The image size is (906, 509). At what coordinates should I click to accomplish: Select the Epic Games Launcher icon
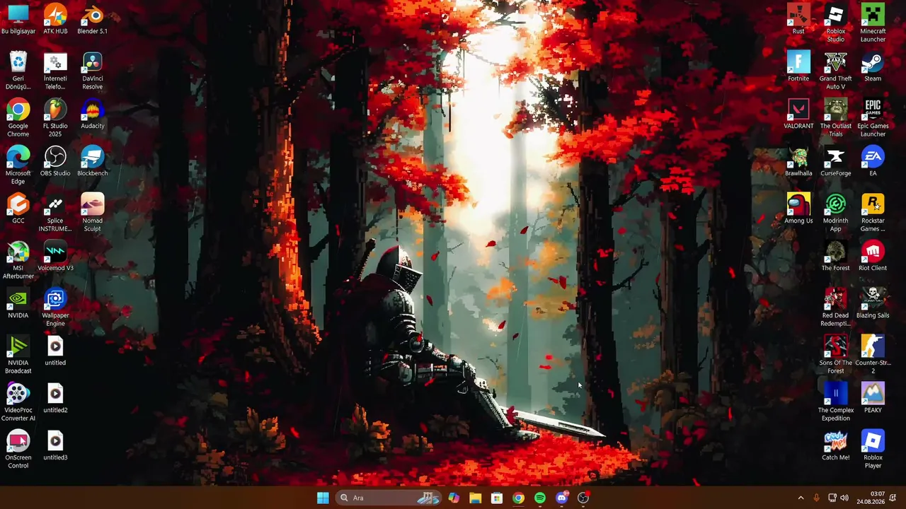[873, 118]
